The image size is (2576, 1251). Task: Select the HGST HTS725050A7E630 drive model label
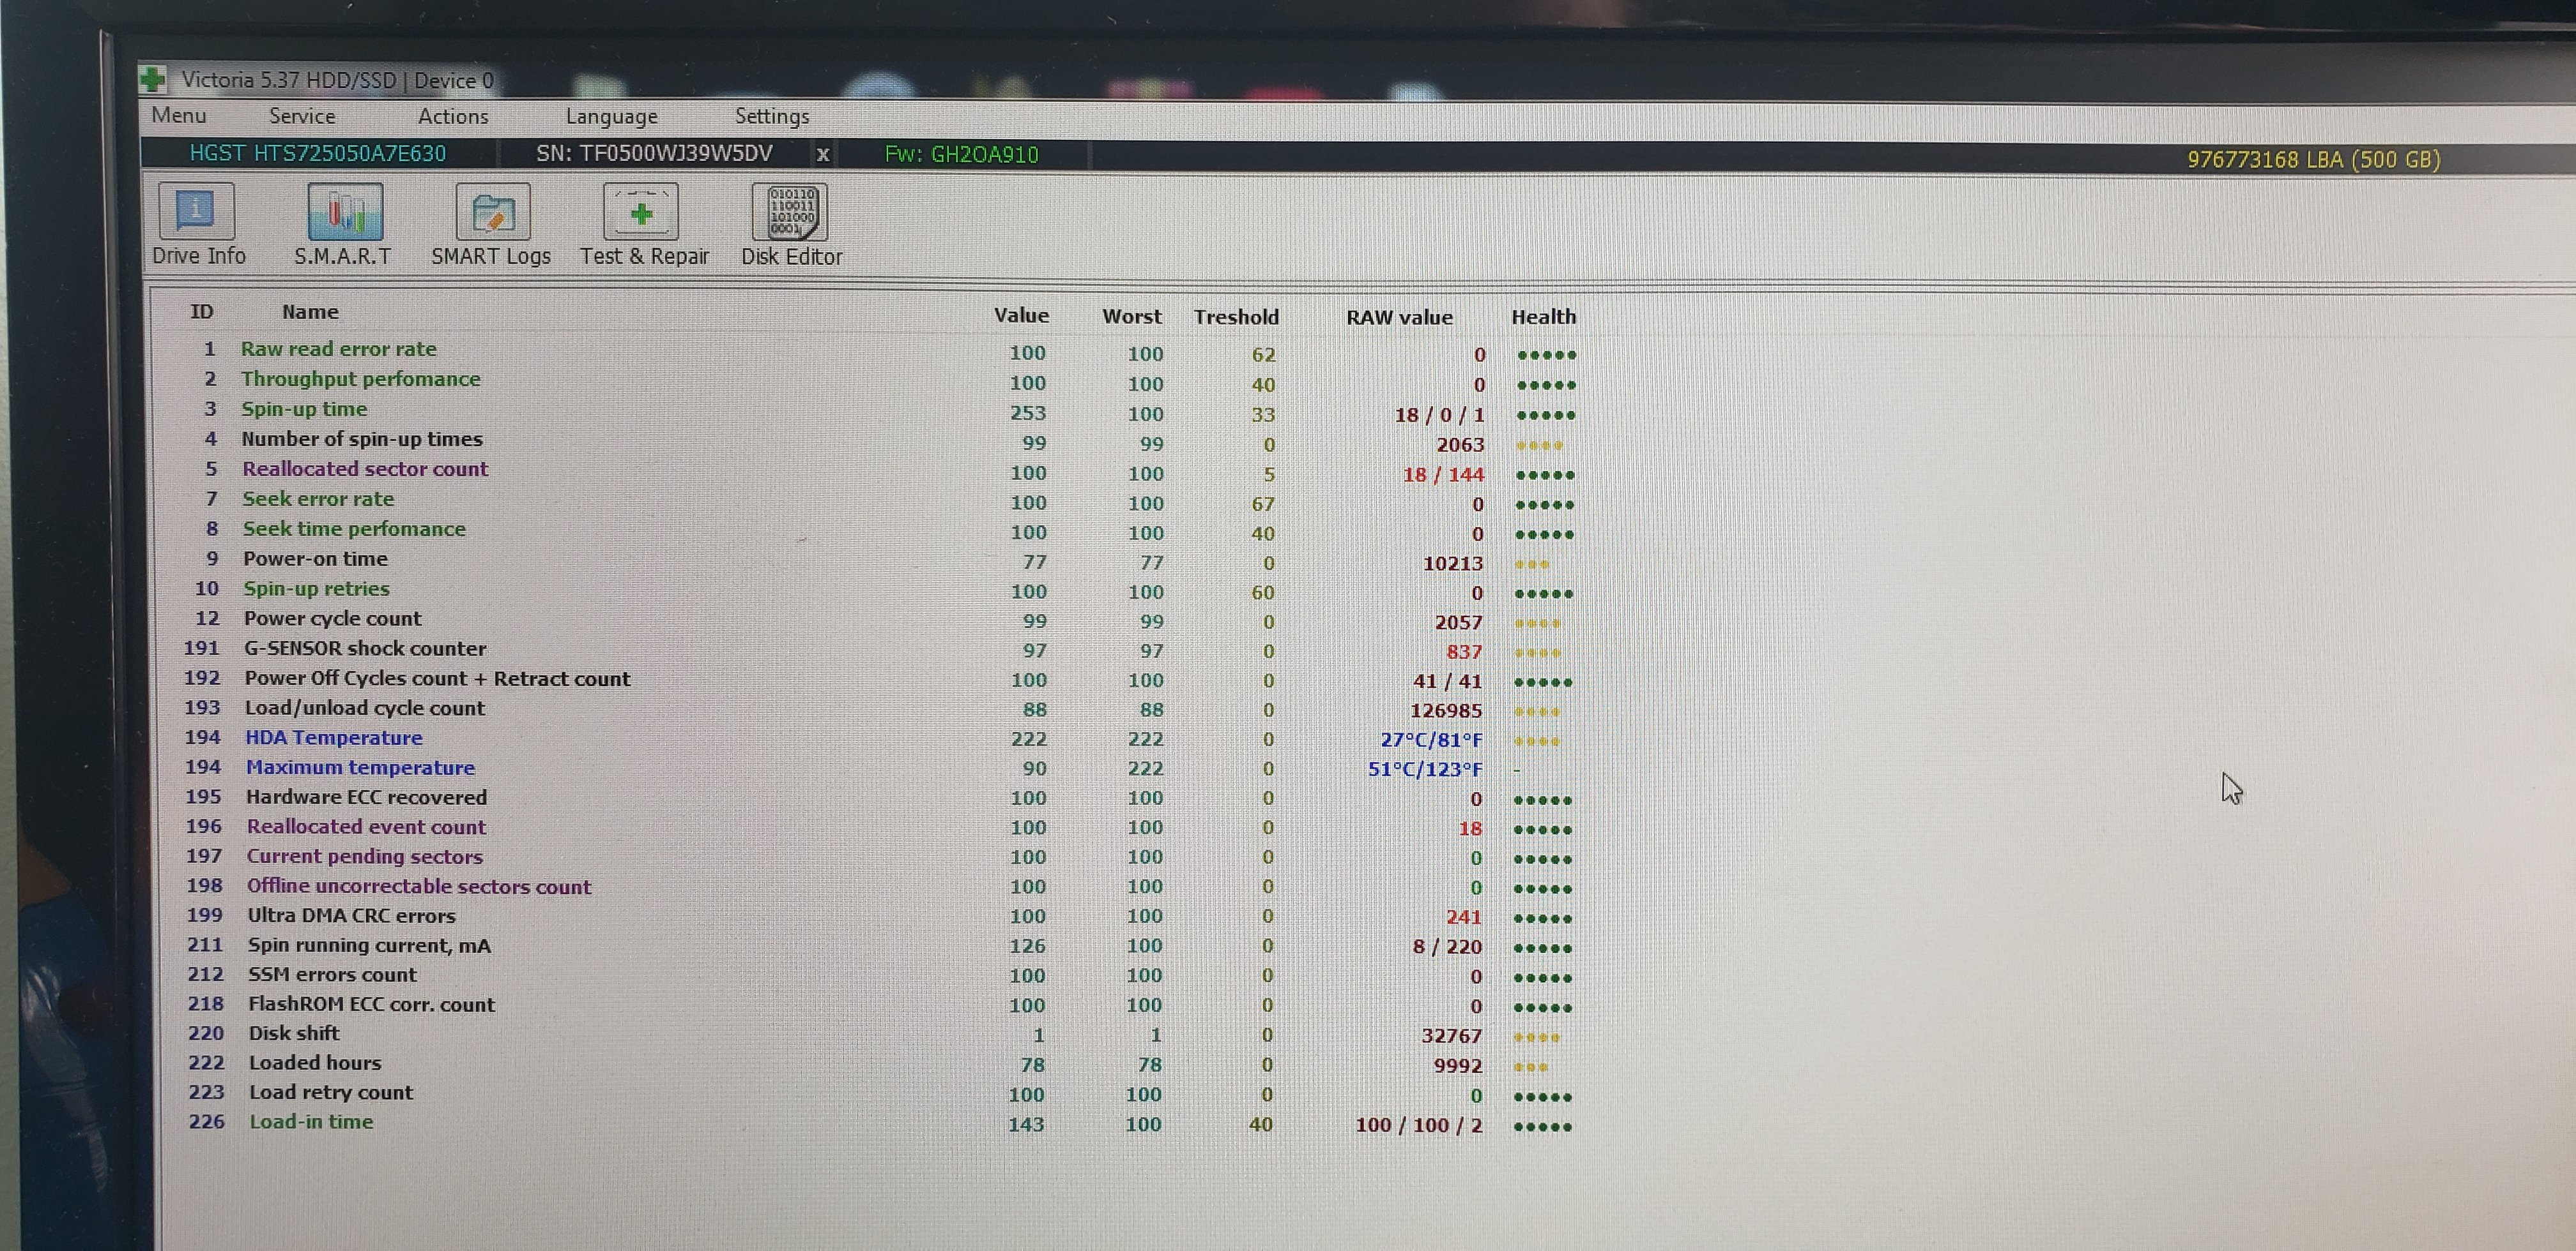[318, 153]
